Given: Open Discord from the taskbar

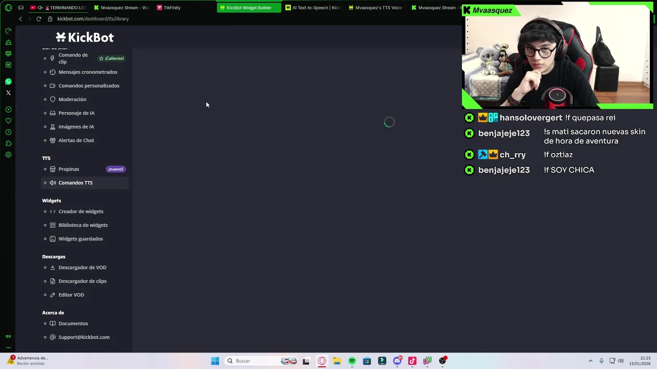Looking at the screenshot, I should [x=397, y=361].
